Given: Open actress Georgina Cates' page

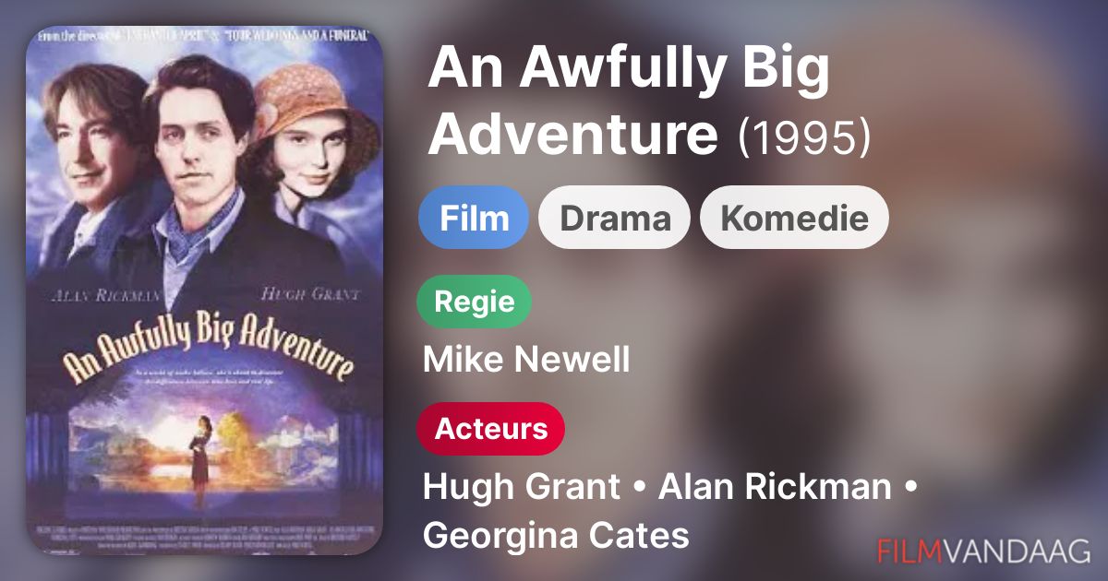Looking at the screenshot, I should point(556,535).
